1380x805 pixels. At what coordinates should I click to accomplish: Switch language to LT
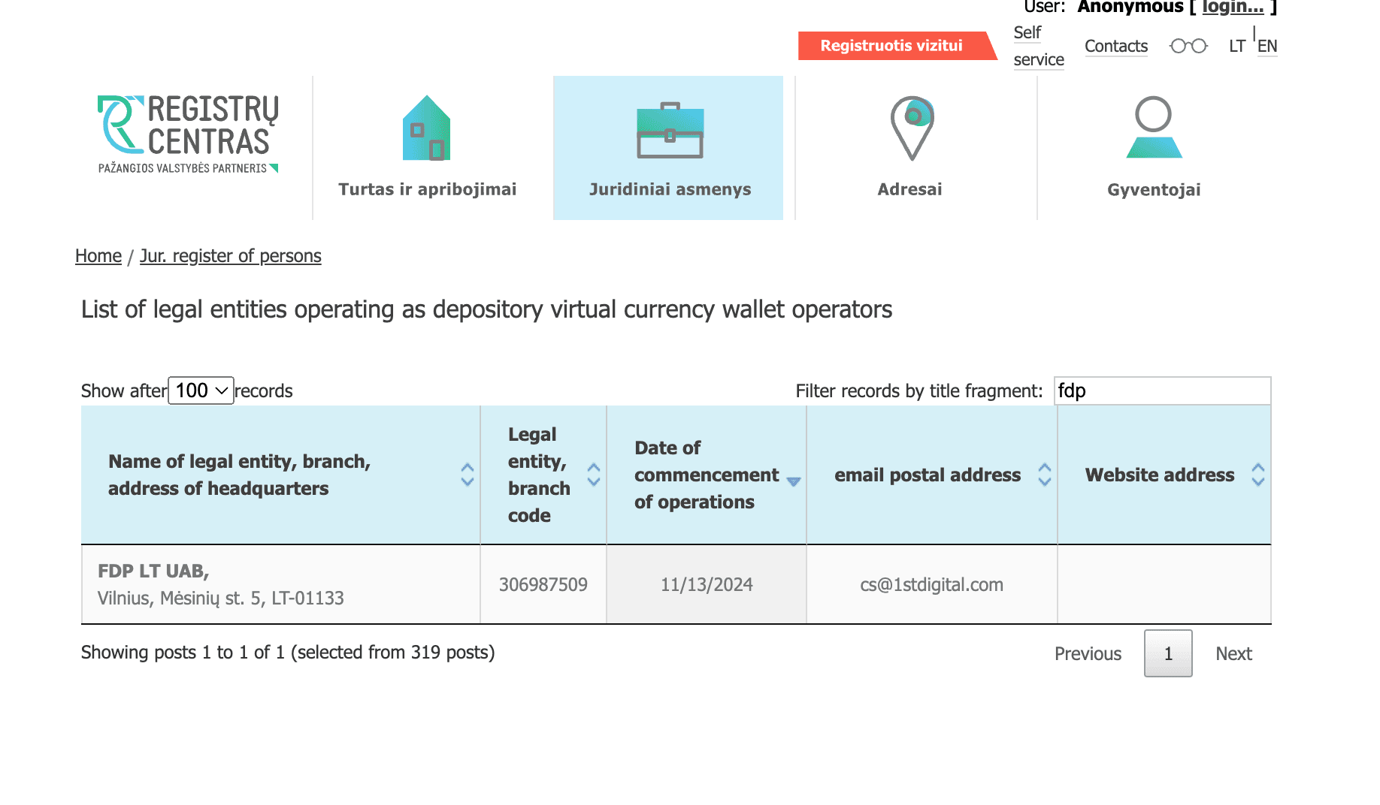click(1237, 47)
